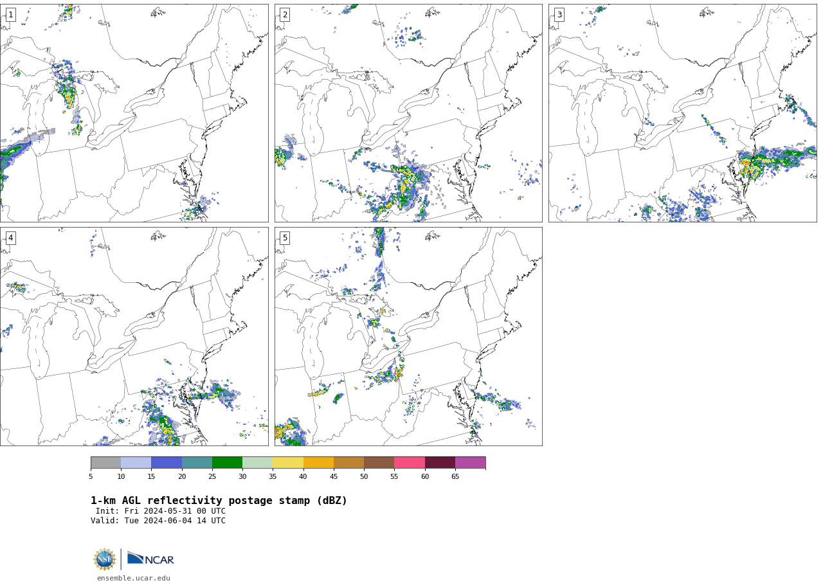
Task: Click the Valid: Tue 2024-06-04 14 UTC line
Action: (x=158, y=521)
